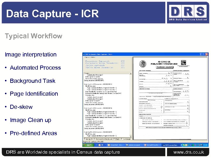Click the Image interpretation heading

(x=31, y=54)
